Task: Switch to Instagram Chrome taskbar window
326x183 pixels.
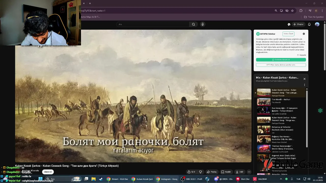Action: click(x=167, y=179)
